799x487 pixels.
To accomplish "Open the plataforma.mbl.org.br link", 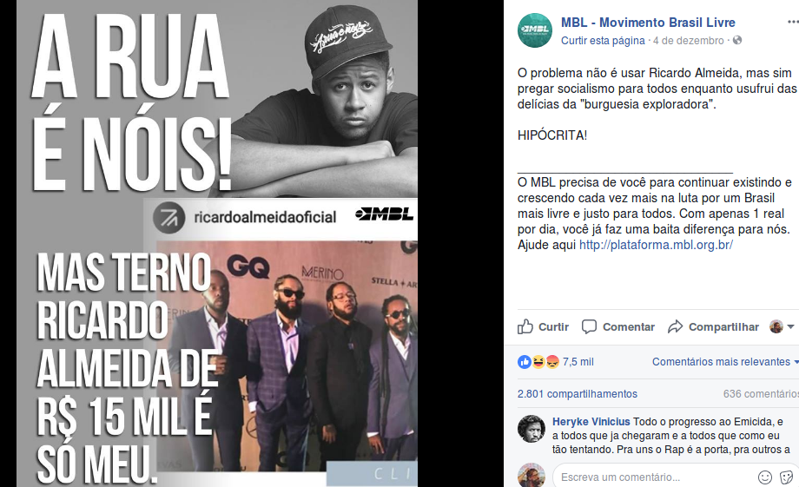I will point(656,245).
